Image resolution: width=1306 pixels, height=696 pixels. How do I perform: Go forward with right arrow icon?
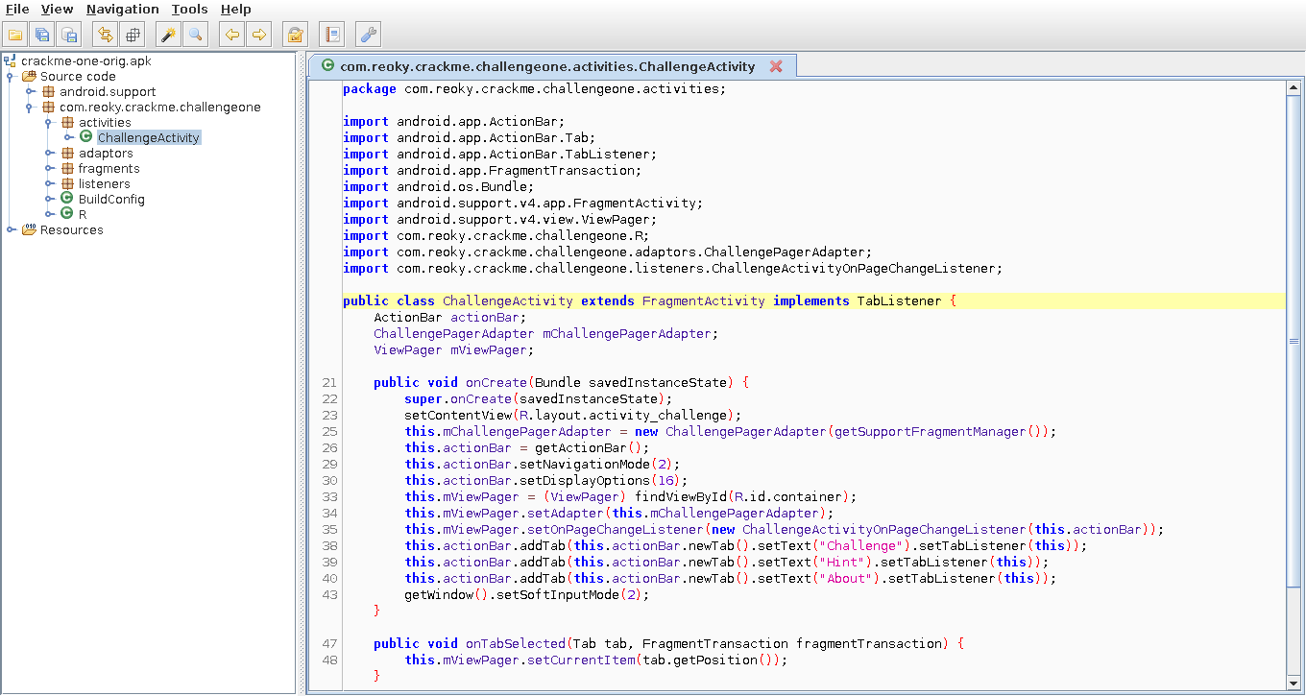[258, 36]
